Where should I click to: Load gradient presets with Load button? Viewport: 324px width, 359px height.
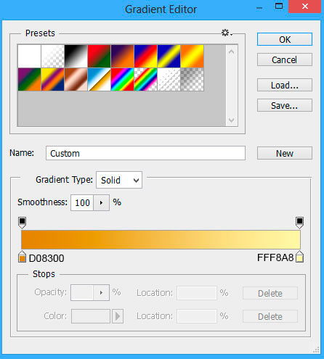(285, 85)
